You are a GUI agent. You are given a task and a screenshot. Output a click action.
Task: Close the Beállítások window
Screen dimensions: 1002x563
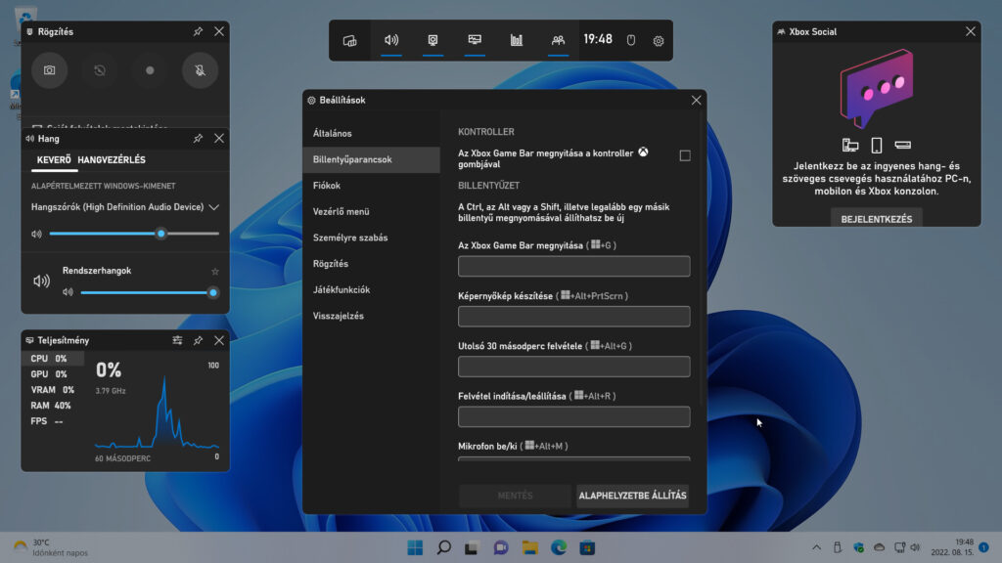(696, 100)
